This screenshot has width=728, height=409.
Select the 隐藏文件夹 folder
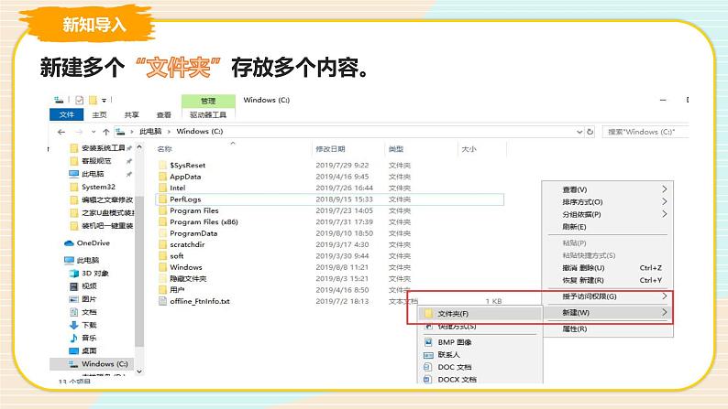click(188, 278)
